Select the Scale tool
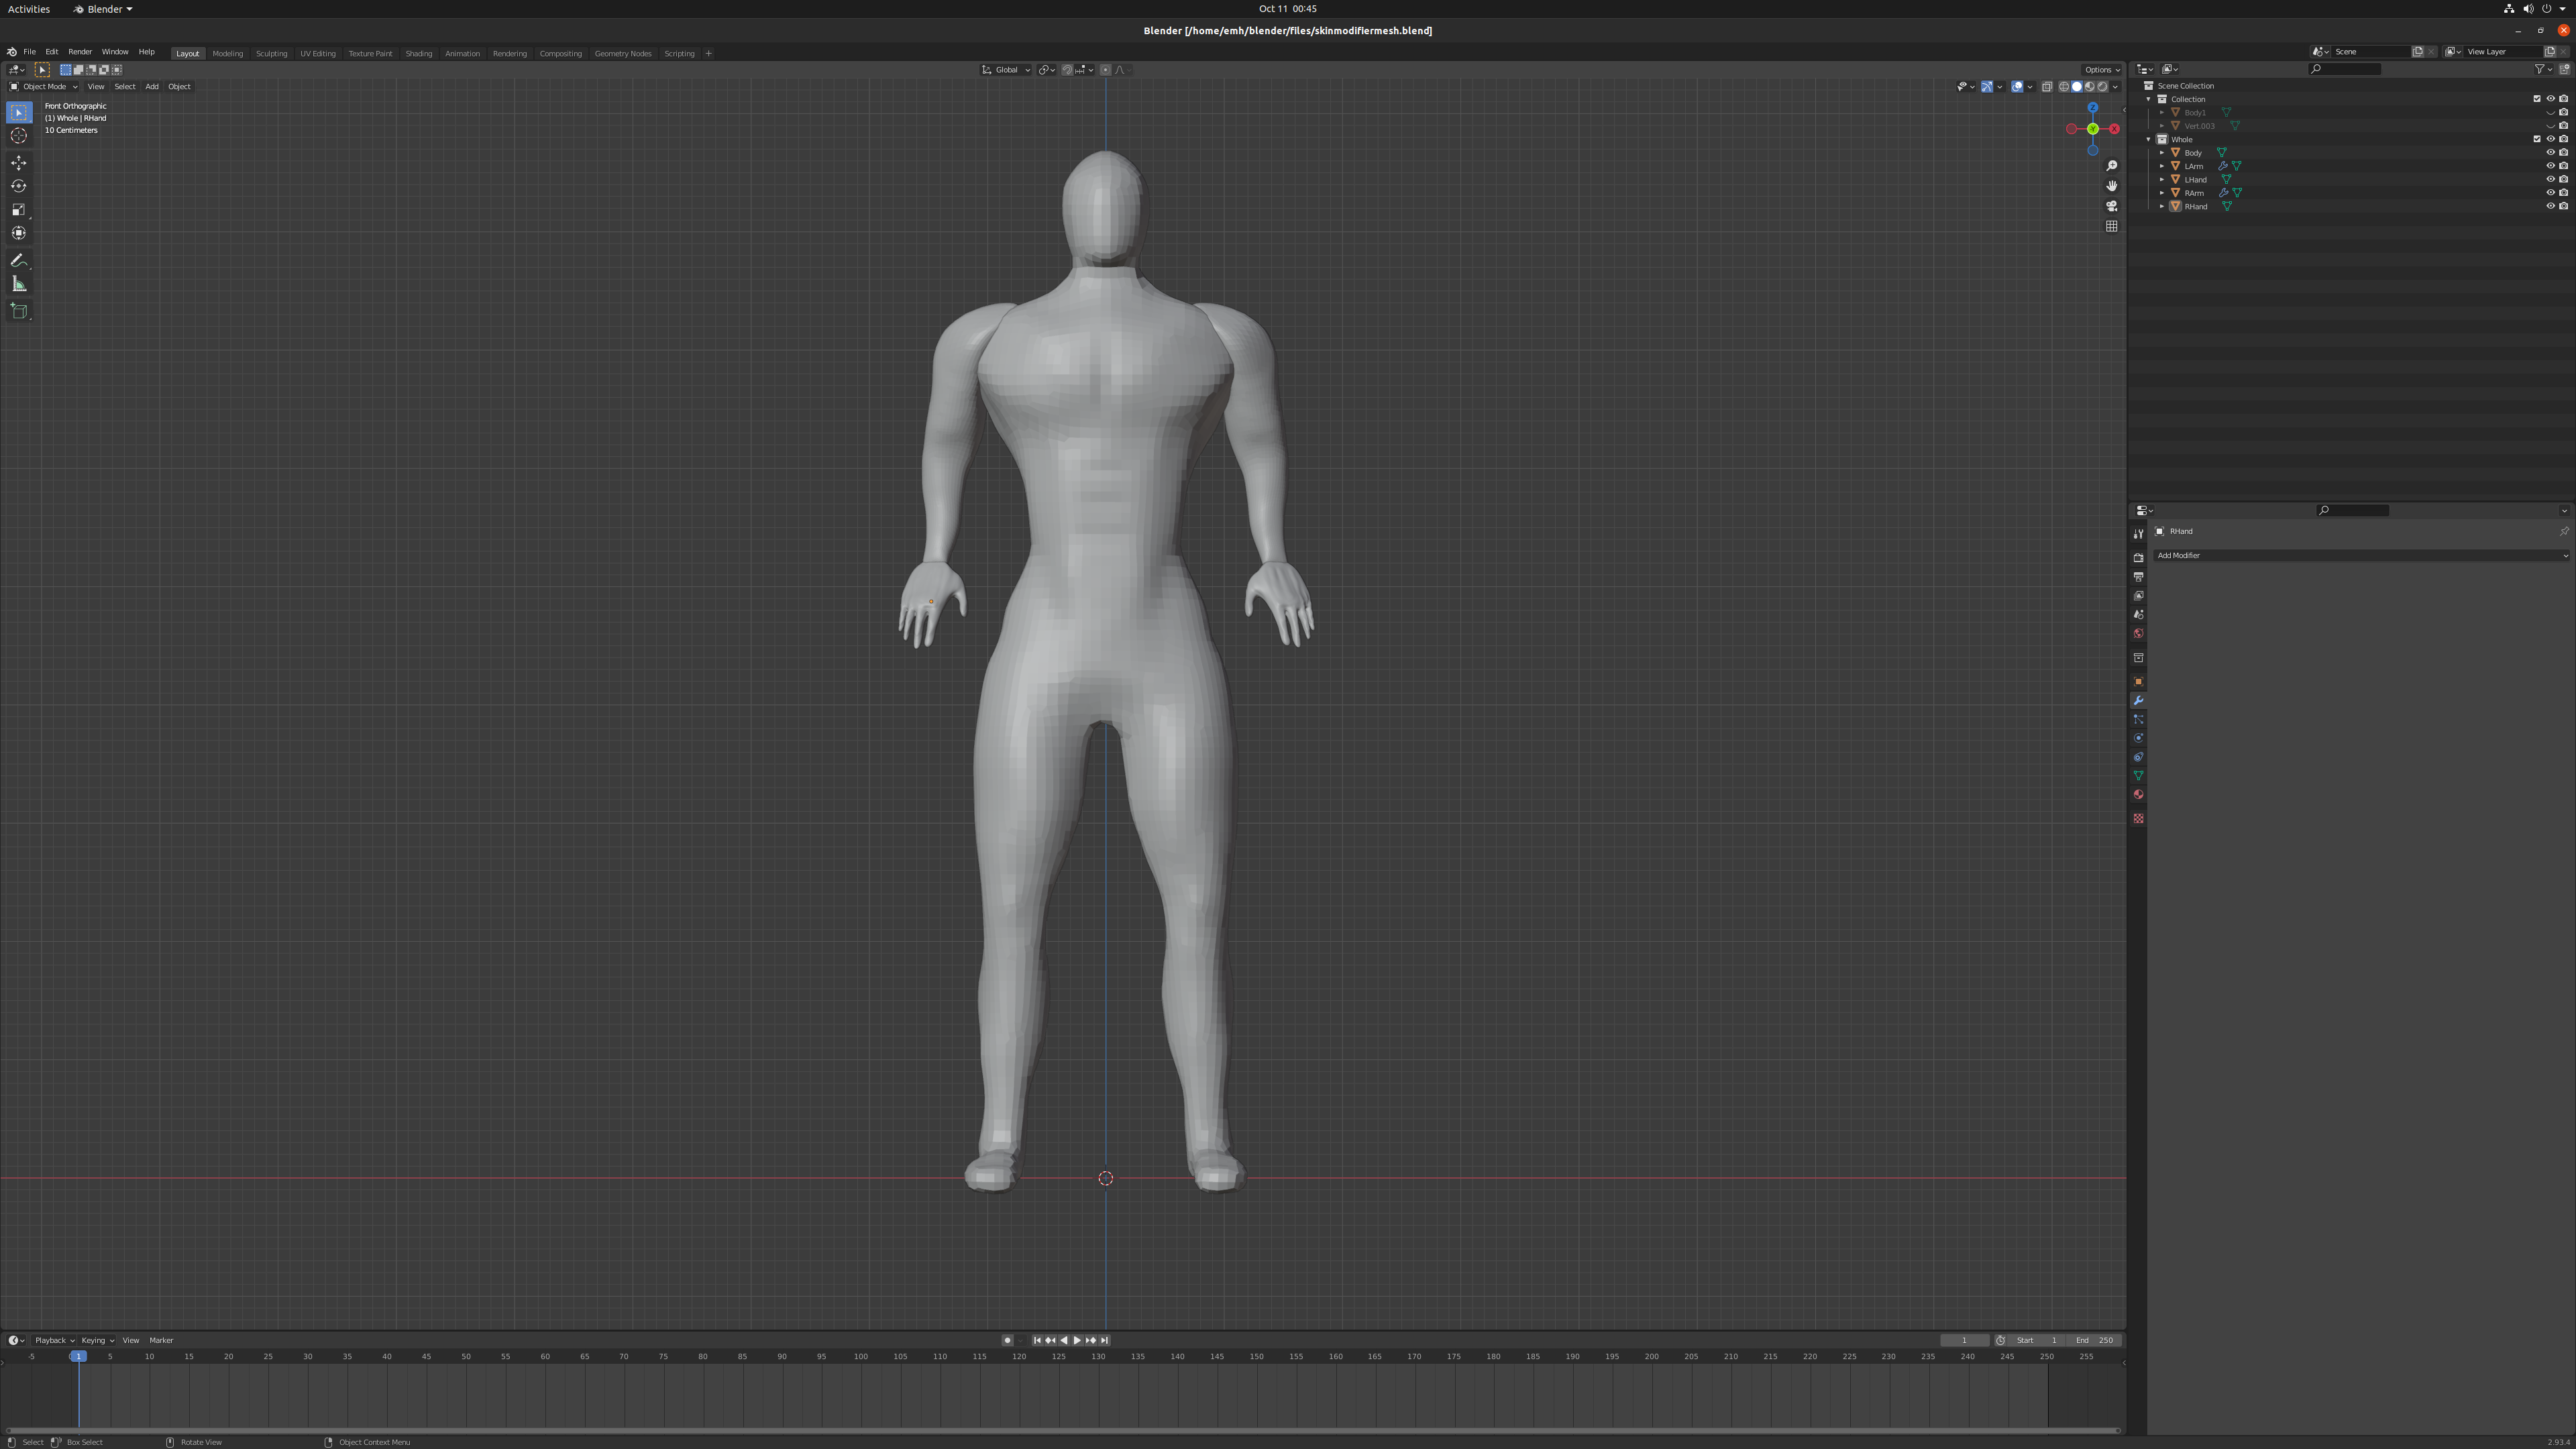Viewport: 2576px width, 1449px height. point(19,210)
